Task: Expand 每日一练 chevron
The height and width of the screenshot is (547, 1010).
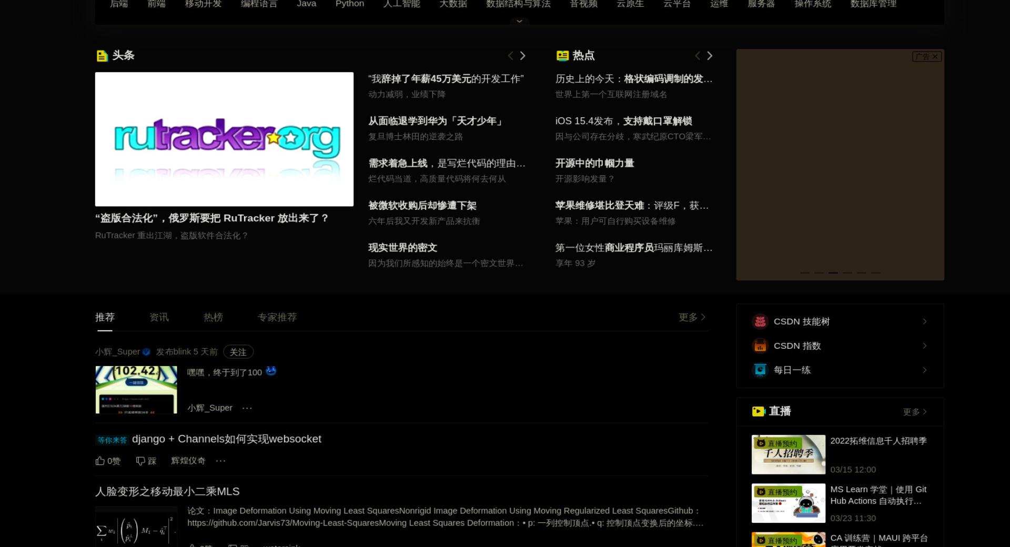Action: pyautogui.click(x=924, y=370)
